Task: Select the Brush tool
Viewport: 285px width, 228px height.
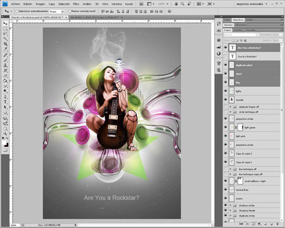Action: click(5, 60)
